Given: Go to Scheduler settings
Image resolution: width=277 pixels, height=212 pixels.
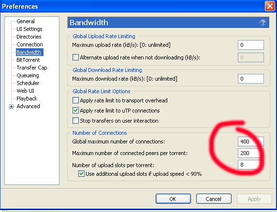Looking at the screenshot, I should [x=28, y=83].
